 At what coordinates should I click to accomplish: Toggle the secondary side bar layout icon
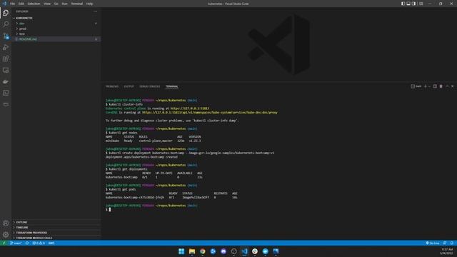point(413,4)
